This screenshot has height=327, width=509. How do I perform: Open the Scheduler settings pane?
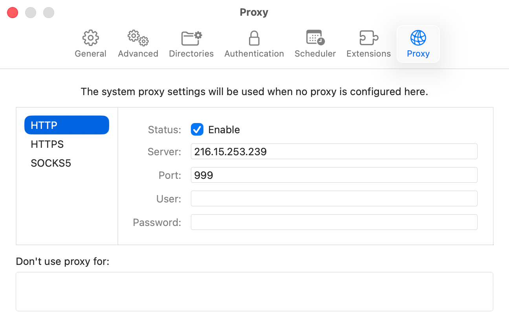(315, 43)
